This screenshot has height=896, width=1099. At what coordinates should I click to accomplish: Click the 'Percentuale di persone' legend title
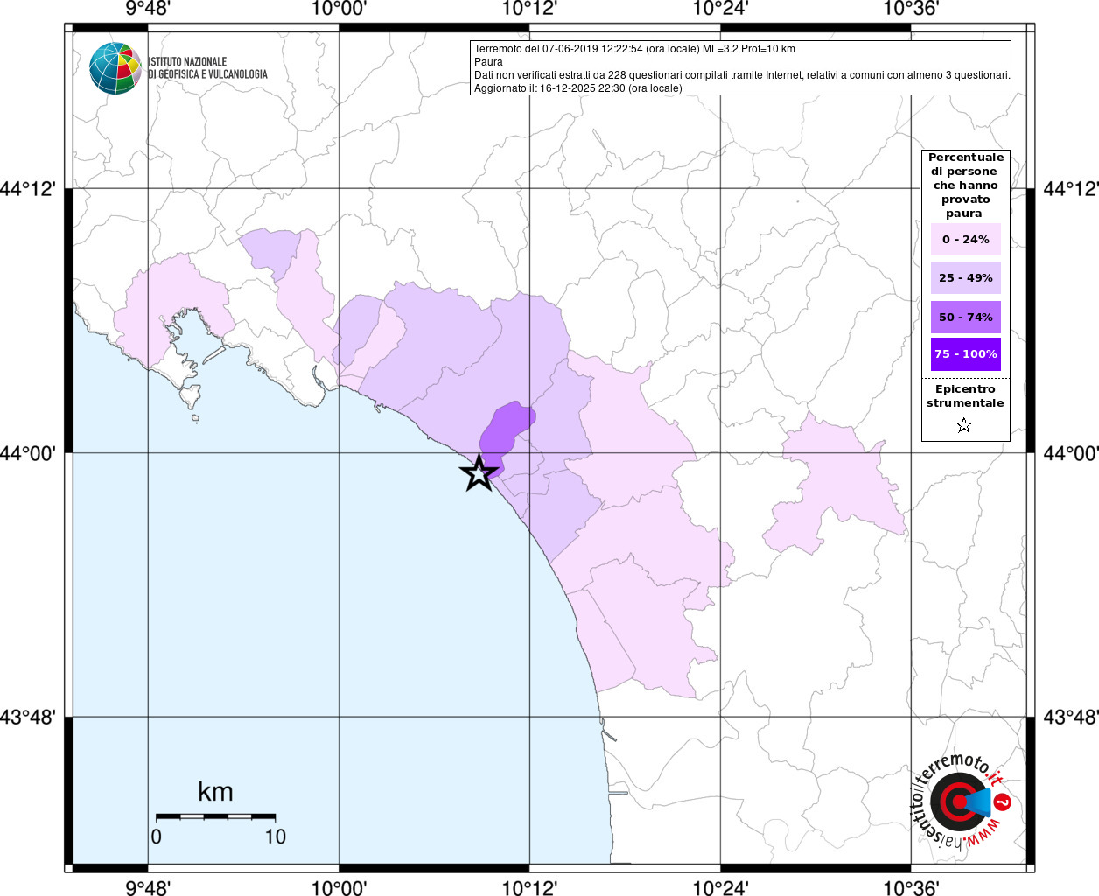pyautogui.click(x=966, y=185)
